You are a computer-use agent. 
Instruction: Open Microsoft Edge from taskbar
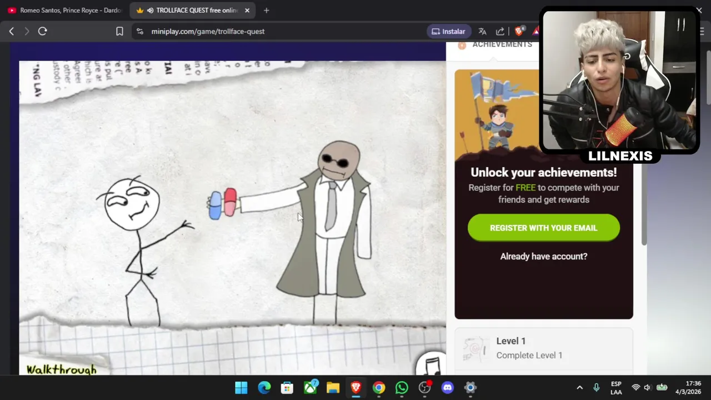pos(264,388)
